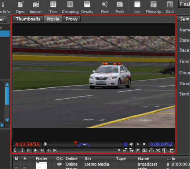The height and width of the screenshot is (169, 190).
Task: Click the Online column header
Action: [x=71, y=158]
